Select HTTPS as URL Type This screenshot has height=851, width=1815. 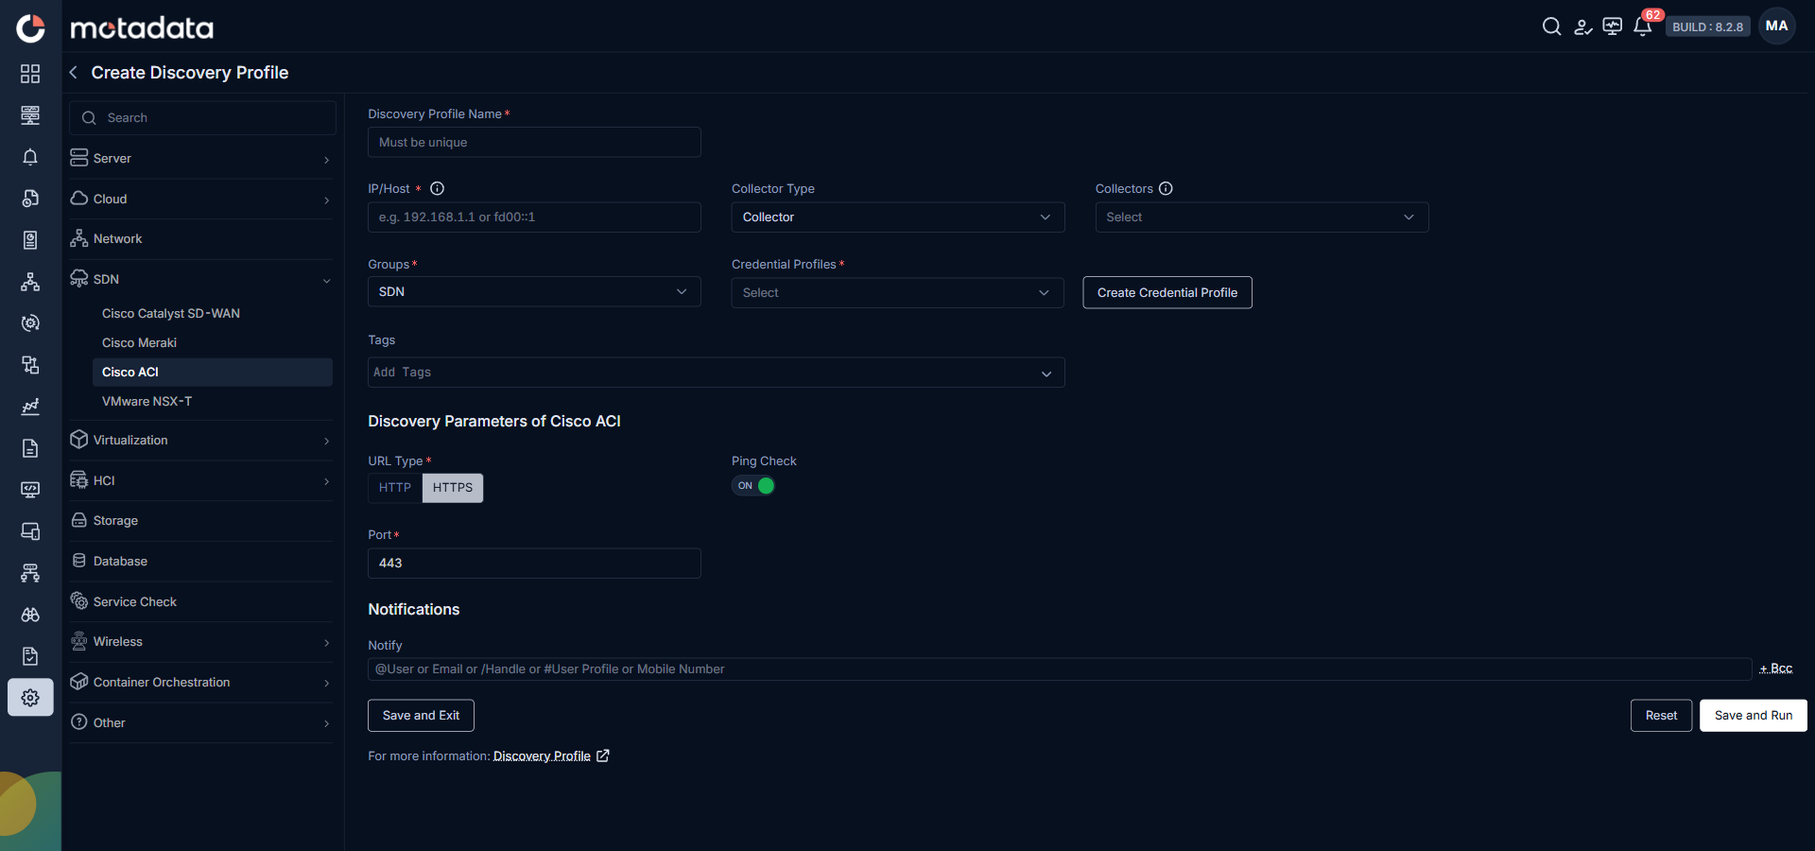click(x=453, y=488)
